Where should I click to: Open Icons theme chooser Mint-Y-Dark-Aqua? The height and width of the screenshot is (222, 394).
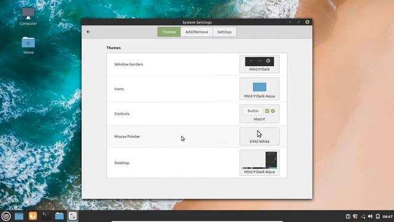pyautogui.click(x=259, y=89)
